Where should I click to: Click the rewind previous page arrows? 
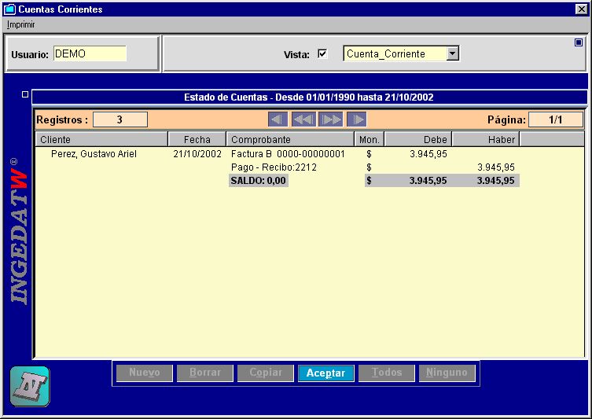[x=303, y=119]
